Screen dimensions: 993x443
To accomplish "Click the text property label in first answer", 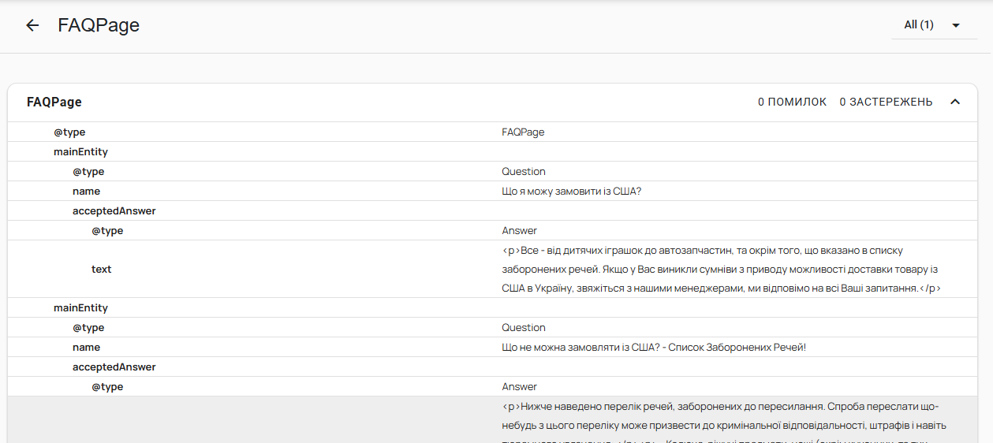I will (x=102, y=270).
